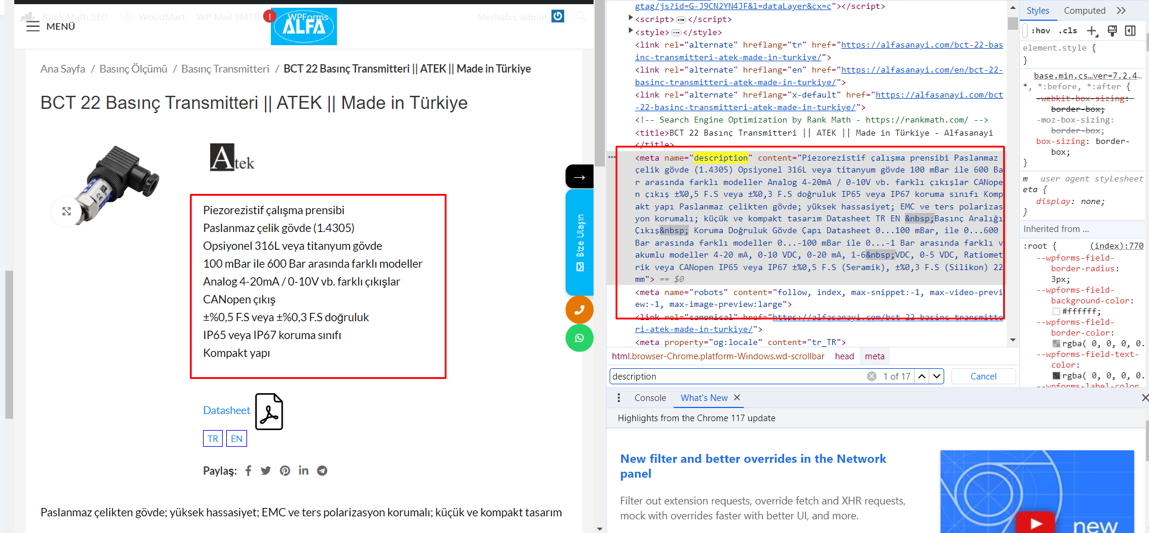Select the head breadcrumb in DevTools
Image resolution: width=1149 pixels, height=533 pixels.
tap(844, 356)
